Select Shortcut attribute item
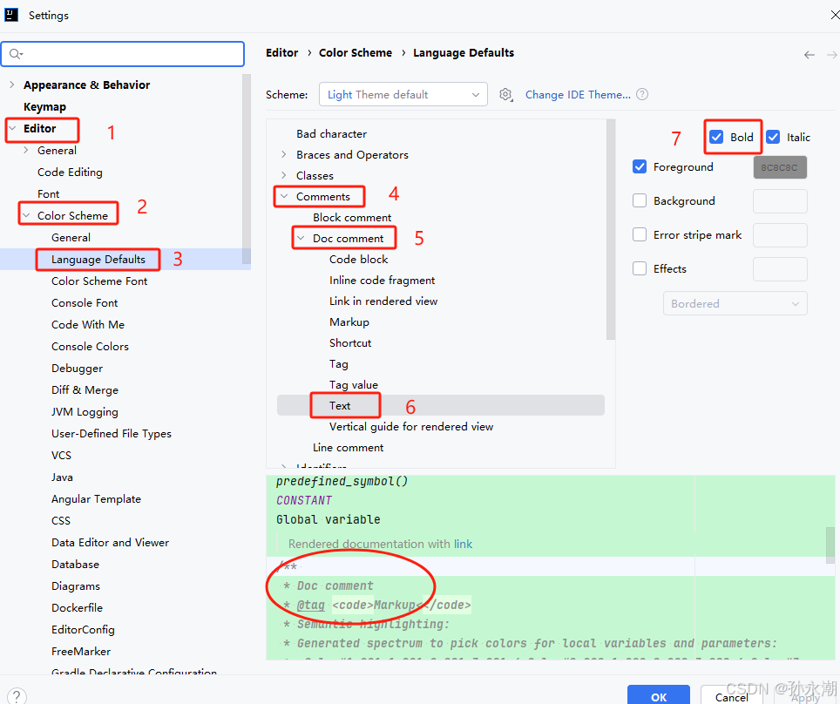This screenshot has height=704, width=840. [x=350, y=342]
